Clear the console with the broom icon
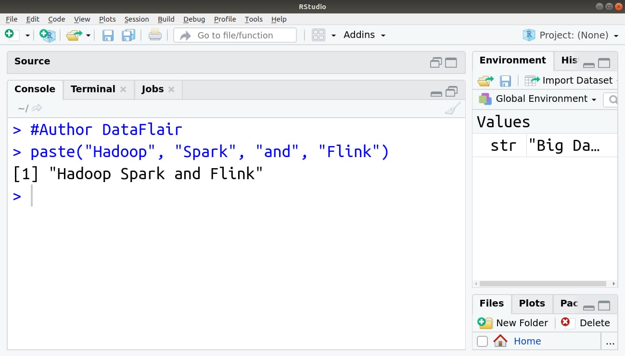The height and width of the screenshot is (356, 625). 451,108
